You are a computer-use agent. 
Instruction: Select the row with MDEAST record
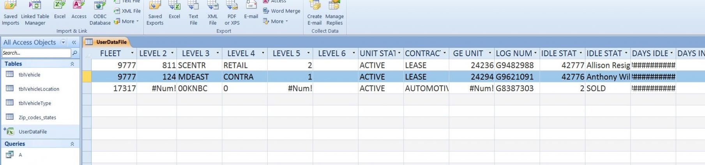87,77
